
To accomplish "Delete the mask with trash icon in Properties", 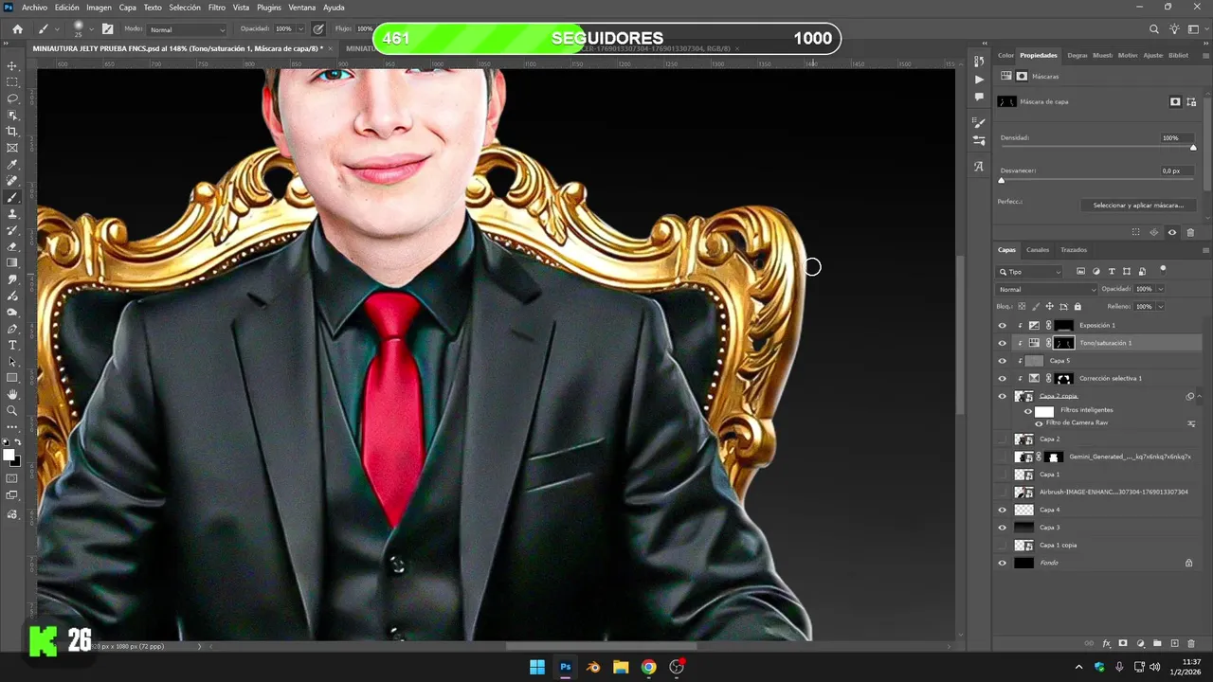I will [1191, 232].
